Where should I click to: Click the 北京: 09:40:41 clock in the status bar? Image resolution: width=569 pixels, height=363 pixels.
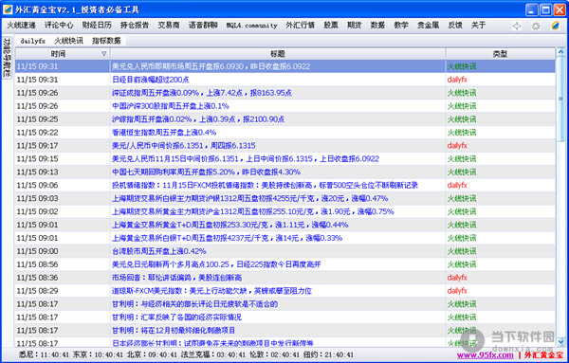tap(152, 354)
